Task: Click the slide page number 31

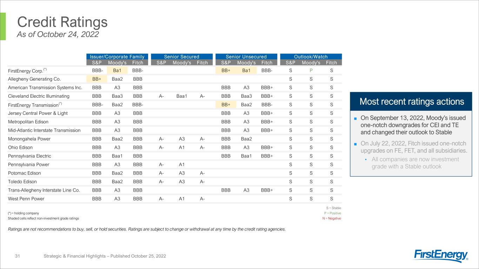Action: (x=18, y=256)
